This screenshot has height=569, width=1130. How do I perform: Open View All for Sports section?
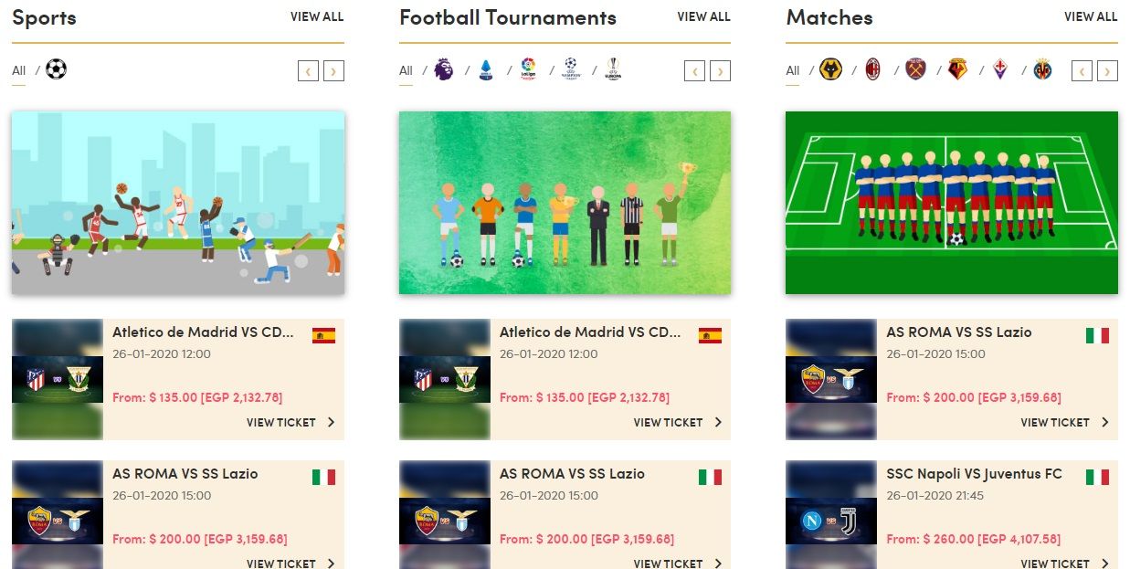(x=317, y=16)
